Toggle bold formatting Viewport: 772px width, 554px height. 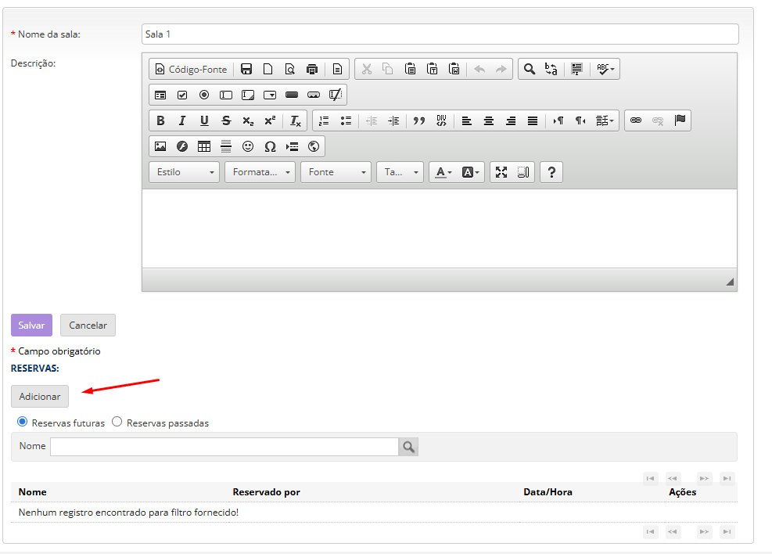(160, 121)
